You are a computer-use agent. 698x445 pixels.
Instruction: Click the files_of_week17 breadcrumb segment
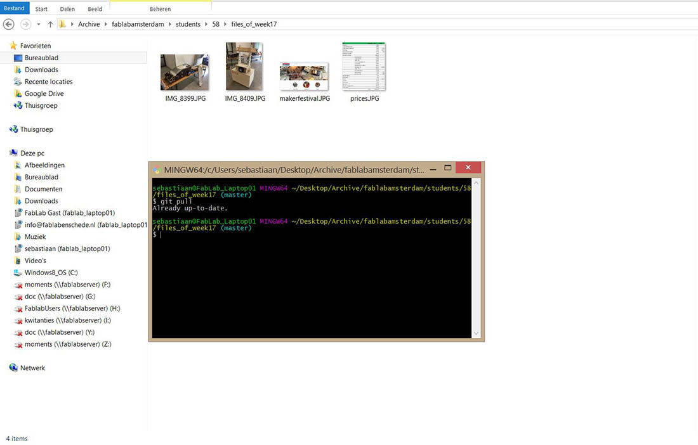[x=254, y=24]
